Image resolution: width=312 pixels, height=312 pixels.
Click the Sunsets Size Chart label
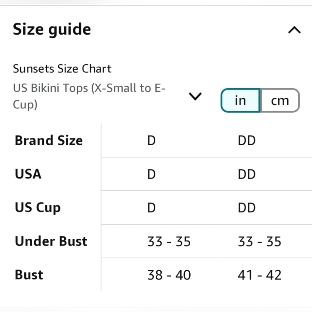pyautogui.click(x=62, y=69)
